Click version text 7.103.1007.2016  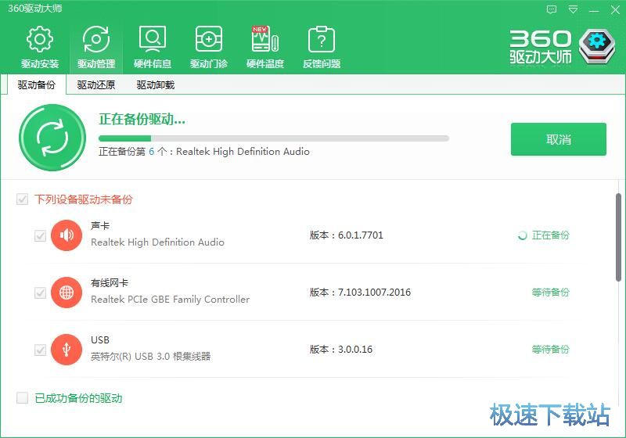click(375, 293)
